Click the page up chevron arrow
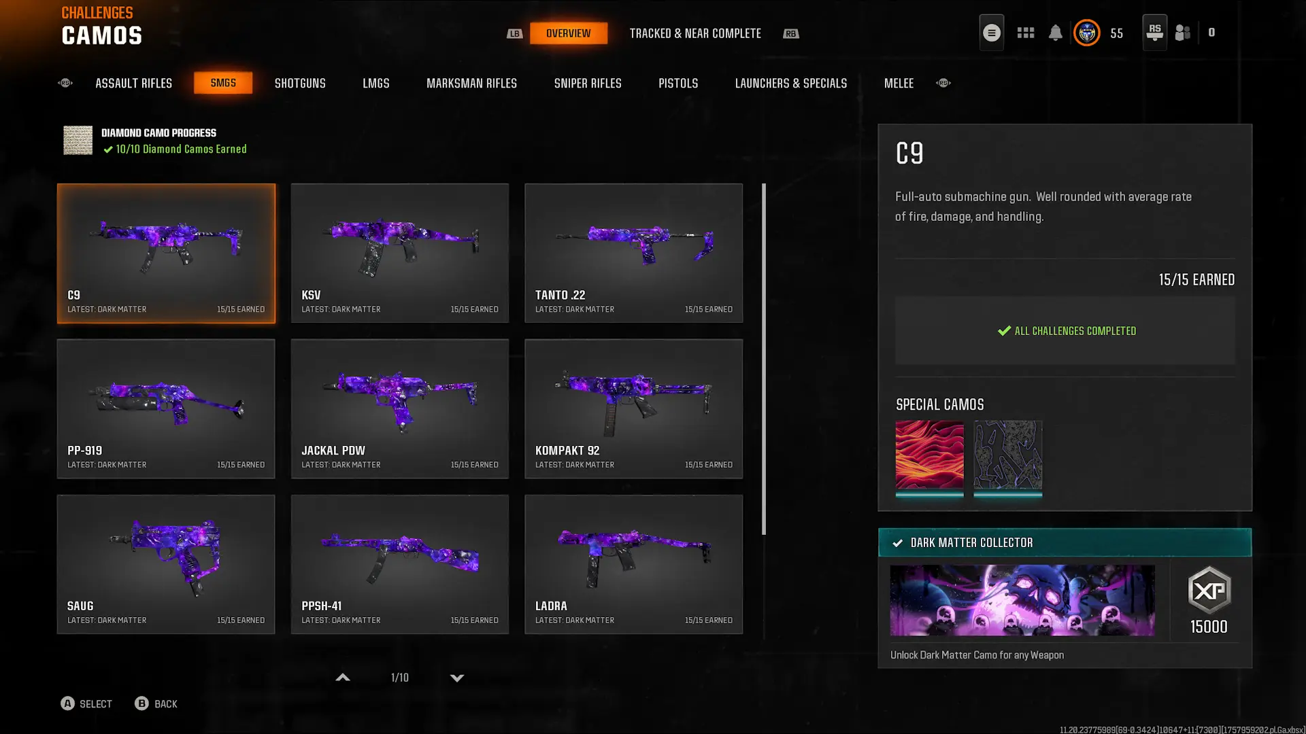The image size is (1306, 734). point(343,678)
